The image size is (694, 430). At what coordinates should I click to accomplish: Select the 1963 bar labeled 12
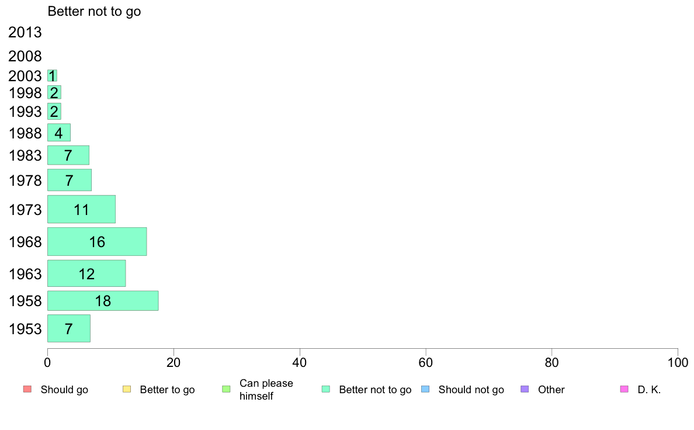[x=86, y=273]
